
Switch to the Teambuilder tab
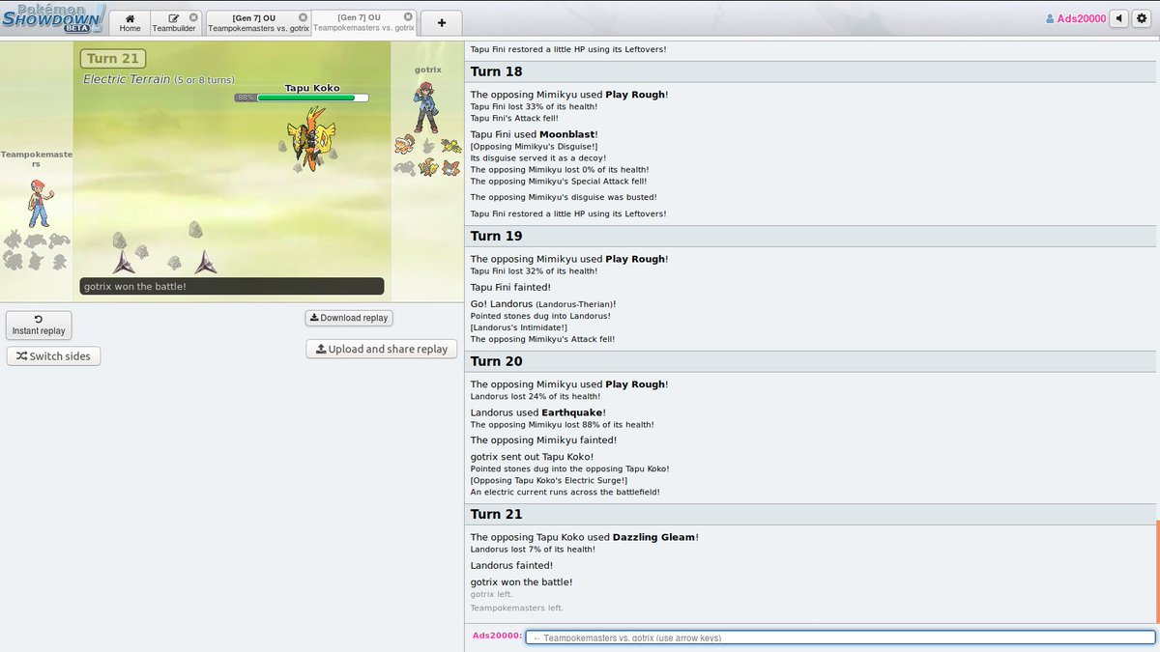[x=174, y=22]
